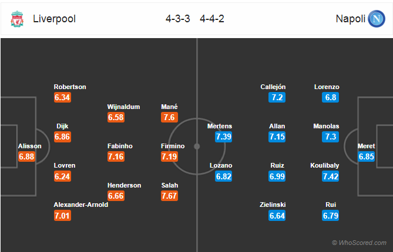Select Koulibaly's 7.42 rating badge
This screenshot has height=252, width=393.
[330, 176]
